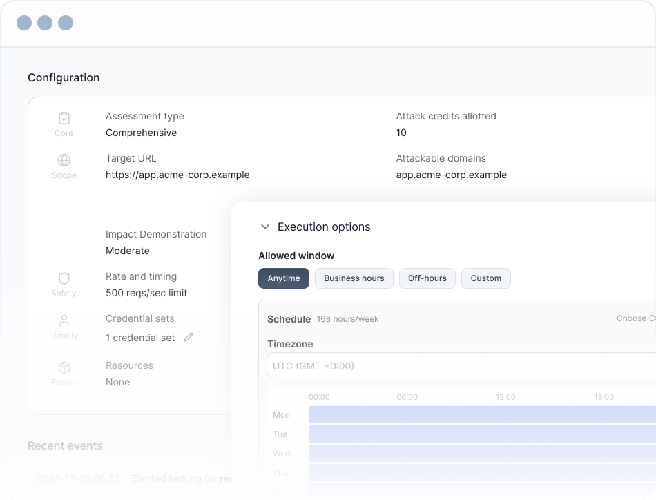This screenshot has height=500, width=656.
Task: Click the 168 hours/week schedule text
Action: tap(347, 319)
